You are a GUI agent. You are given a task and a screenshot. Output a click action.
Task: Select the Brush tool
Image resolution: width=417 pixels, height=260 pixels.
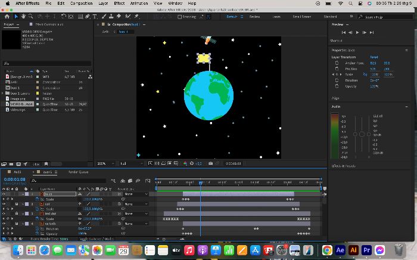104,17
